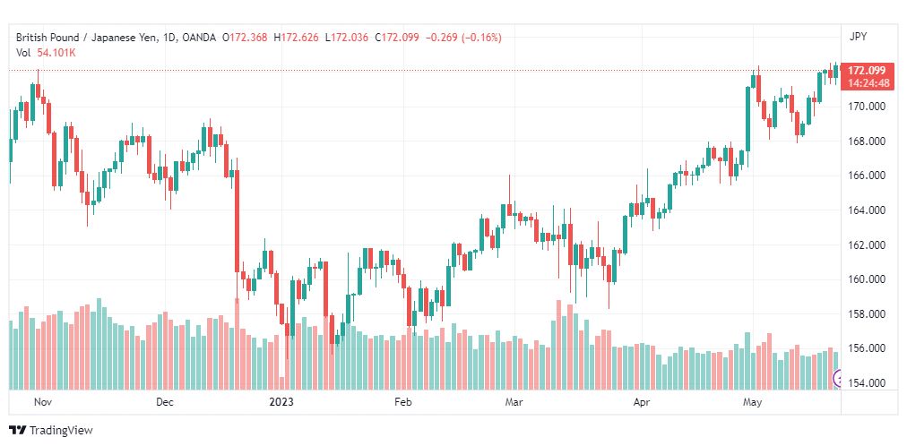Click the 164.000 price axis label
The image size is (907, 446).
(x=866, y=210)
